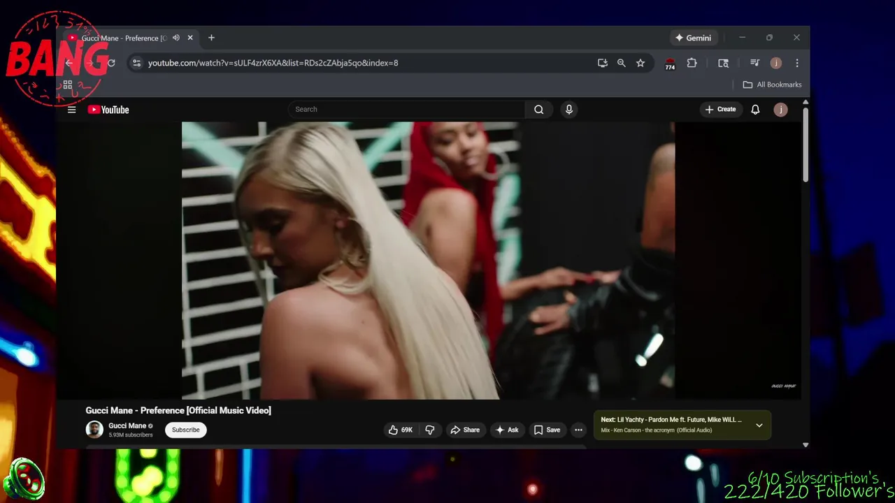Open Chrome apps grid shortcut

pyautogui.click(x=68, y=85)
